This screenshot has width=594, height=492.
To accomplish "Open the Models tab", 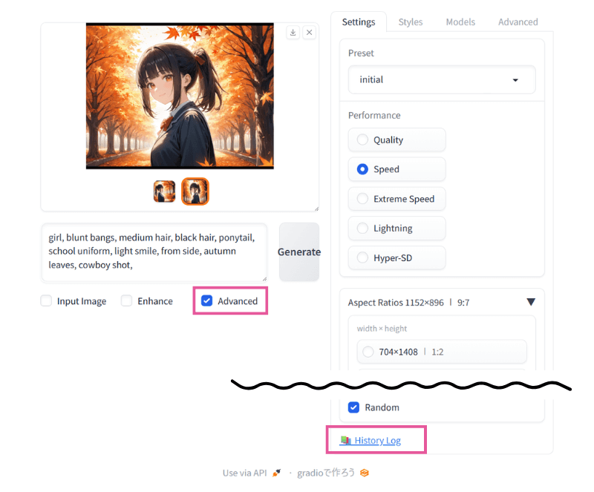I will tap(460, 22).
